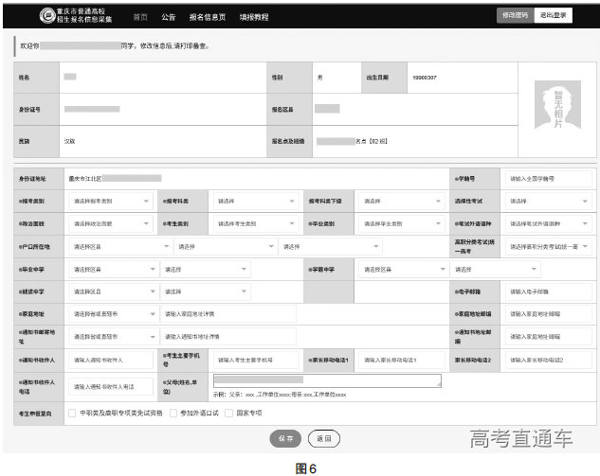Open 报名信息页 in the navigation bar
Viewport: 600px width, 476px height.
208,17
